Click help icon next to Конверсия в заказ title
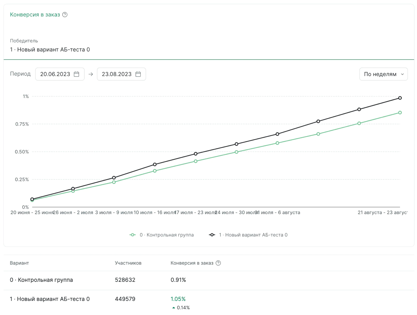The image size is (417, 315). (65, 15)
